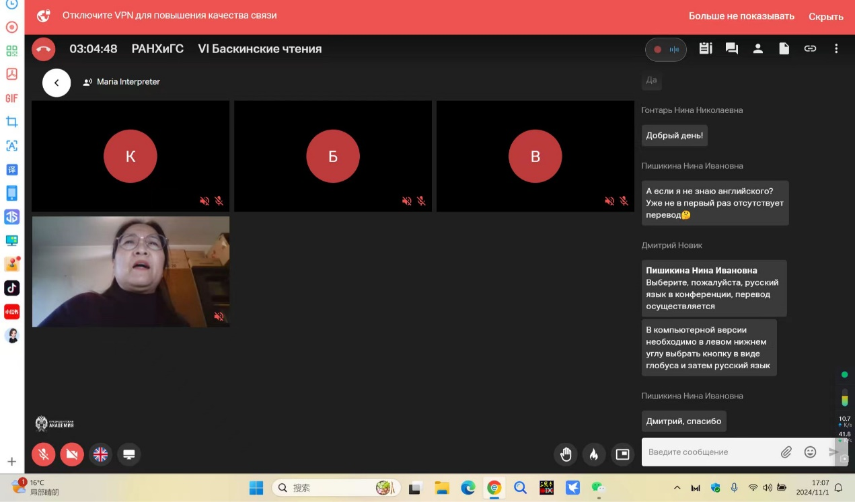
Task: Open the notes clipboard icon
Action: point(705,49)
